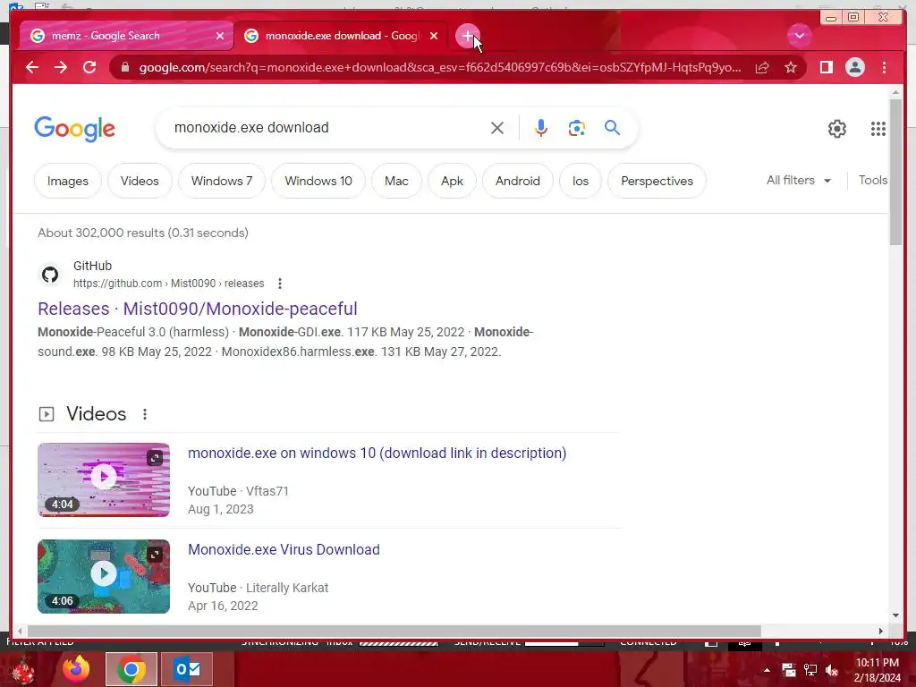Click scrollbar down arrow
The image size is (916, 687).
(895, 615)
